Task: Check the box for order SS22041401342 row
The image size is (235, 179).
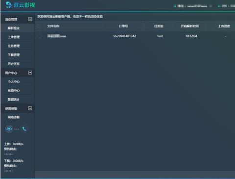Action: pyautogui.click(x=39, y=36)
